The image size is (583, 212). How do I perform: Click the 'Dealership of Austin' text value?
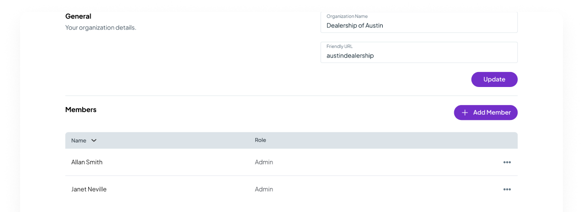[x=355, y=25]
